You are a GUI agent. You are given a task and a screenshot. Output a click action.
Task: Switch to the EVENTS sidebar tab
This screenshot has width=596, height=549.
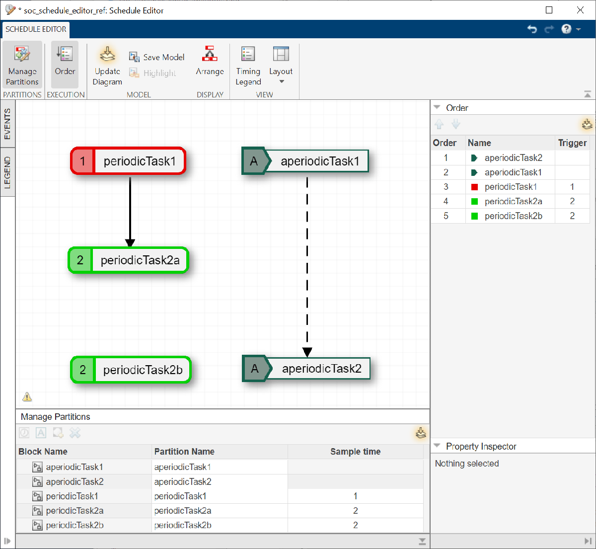[x=7, y=122]
